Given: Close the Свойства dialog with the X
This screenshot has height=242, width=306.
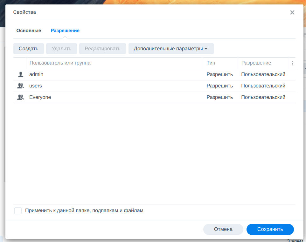Looking at the screenshot, I should (x=292, y=12).
